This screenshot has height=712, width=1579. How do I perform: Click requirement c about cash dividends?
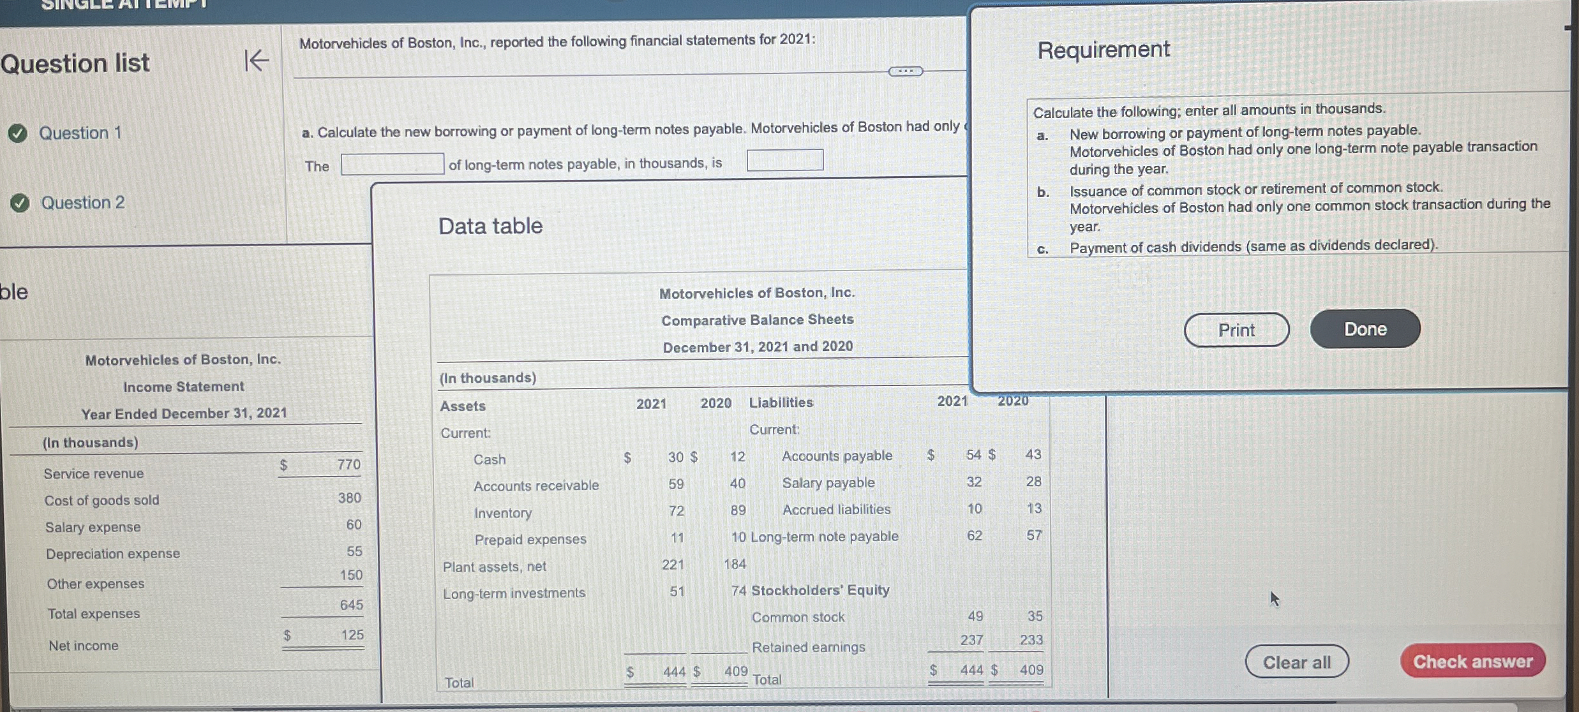(x=1253, y=246)
